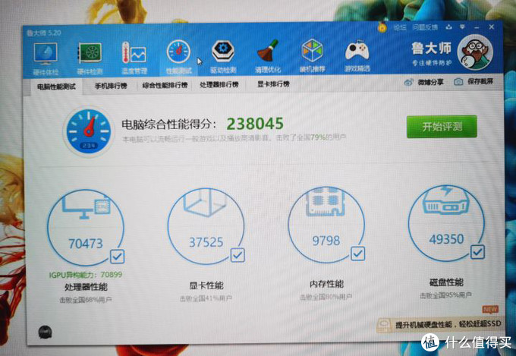Image resolution: width=516 pixels, height=356 pixels.
Task: Toggle the 处理器性能 test checkbox
Action: point(117,257)
